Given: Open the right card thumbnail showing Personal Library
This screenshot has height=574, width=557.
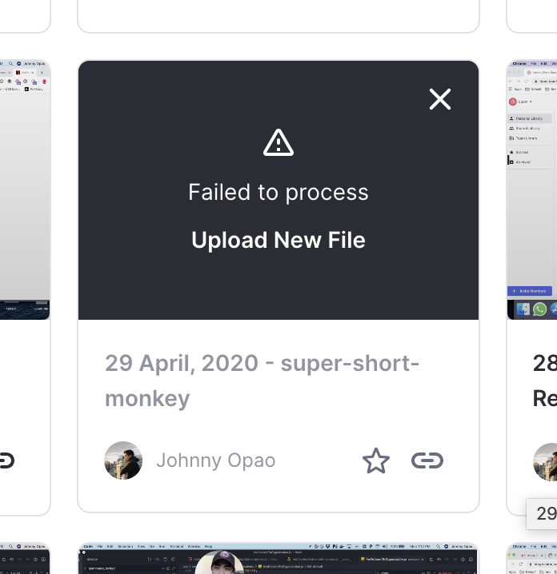Looking at the screenshot, I should click(531, 190).
